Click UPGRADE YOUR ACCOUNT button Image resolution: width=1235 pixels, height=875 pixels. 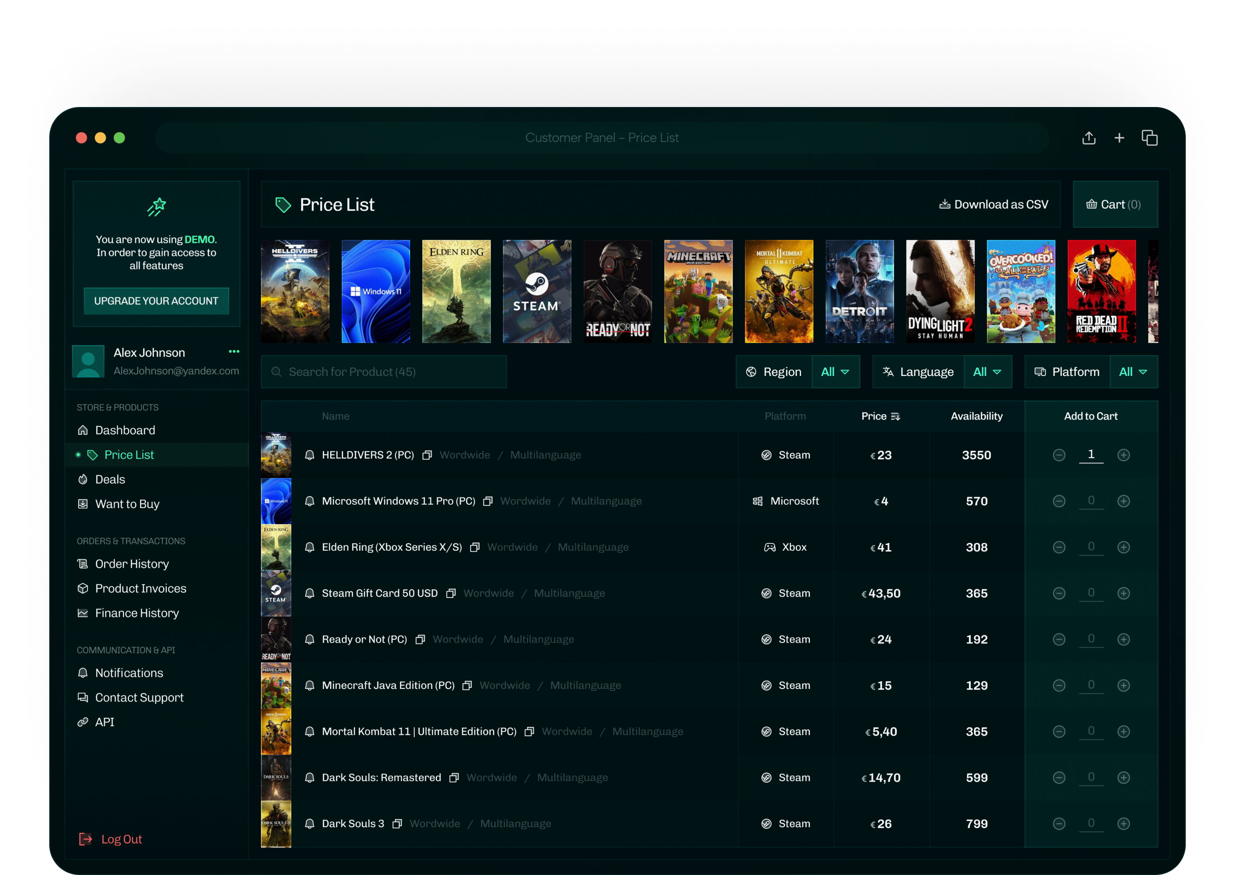[156, 301]
